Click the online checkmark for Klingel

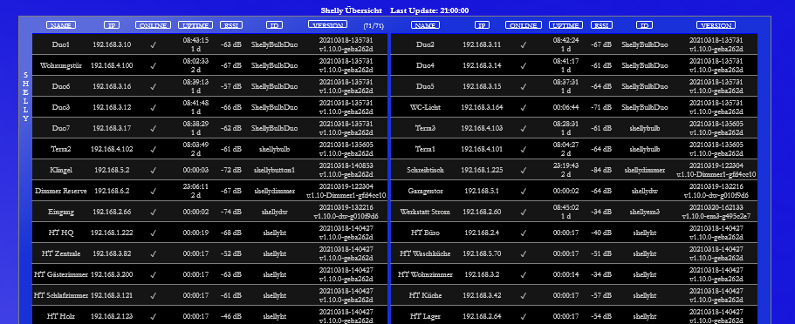pos(153,170)
